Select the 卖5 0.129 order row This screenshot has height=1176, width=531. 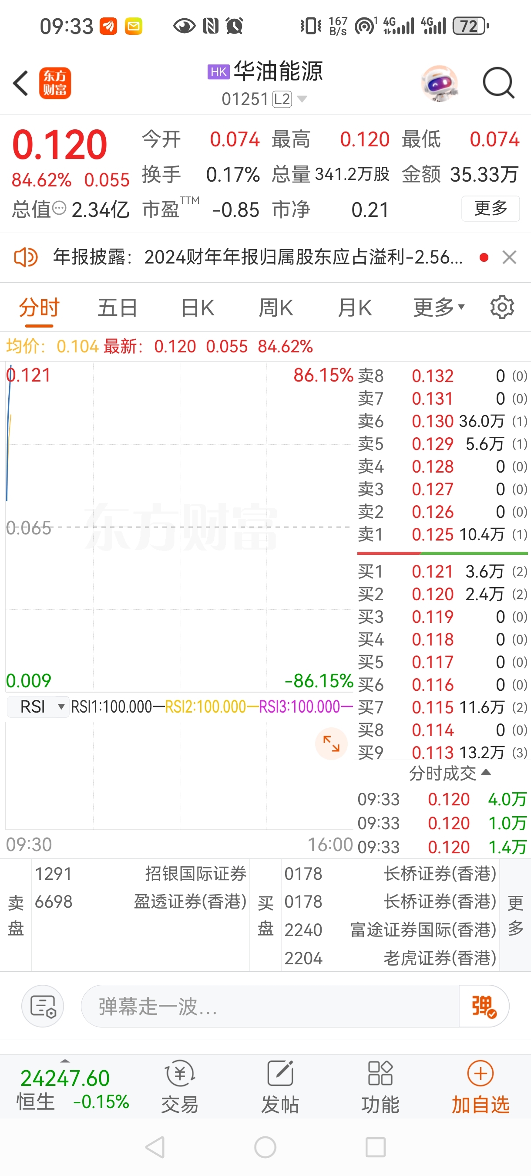pyautogui.click(x=443, y=444)
